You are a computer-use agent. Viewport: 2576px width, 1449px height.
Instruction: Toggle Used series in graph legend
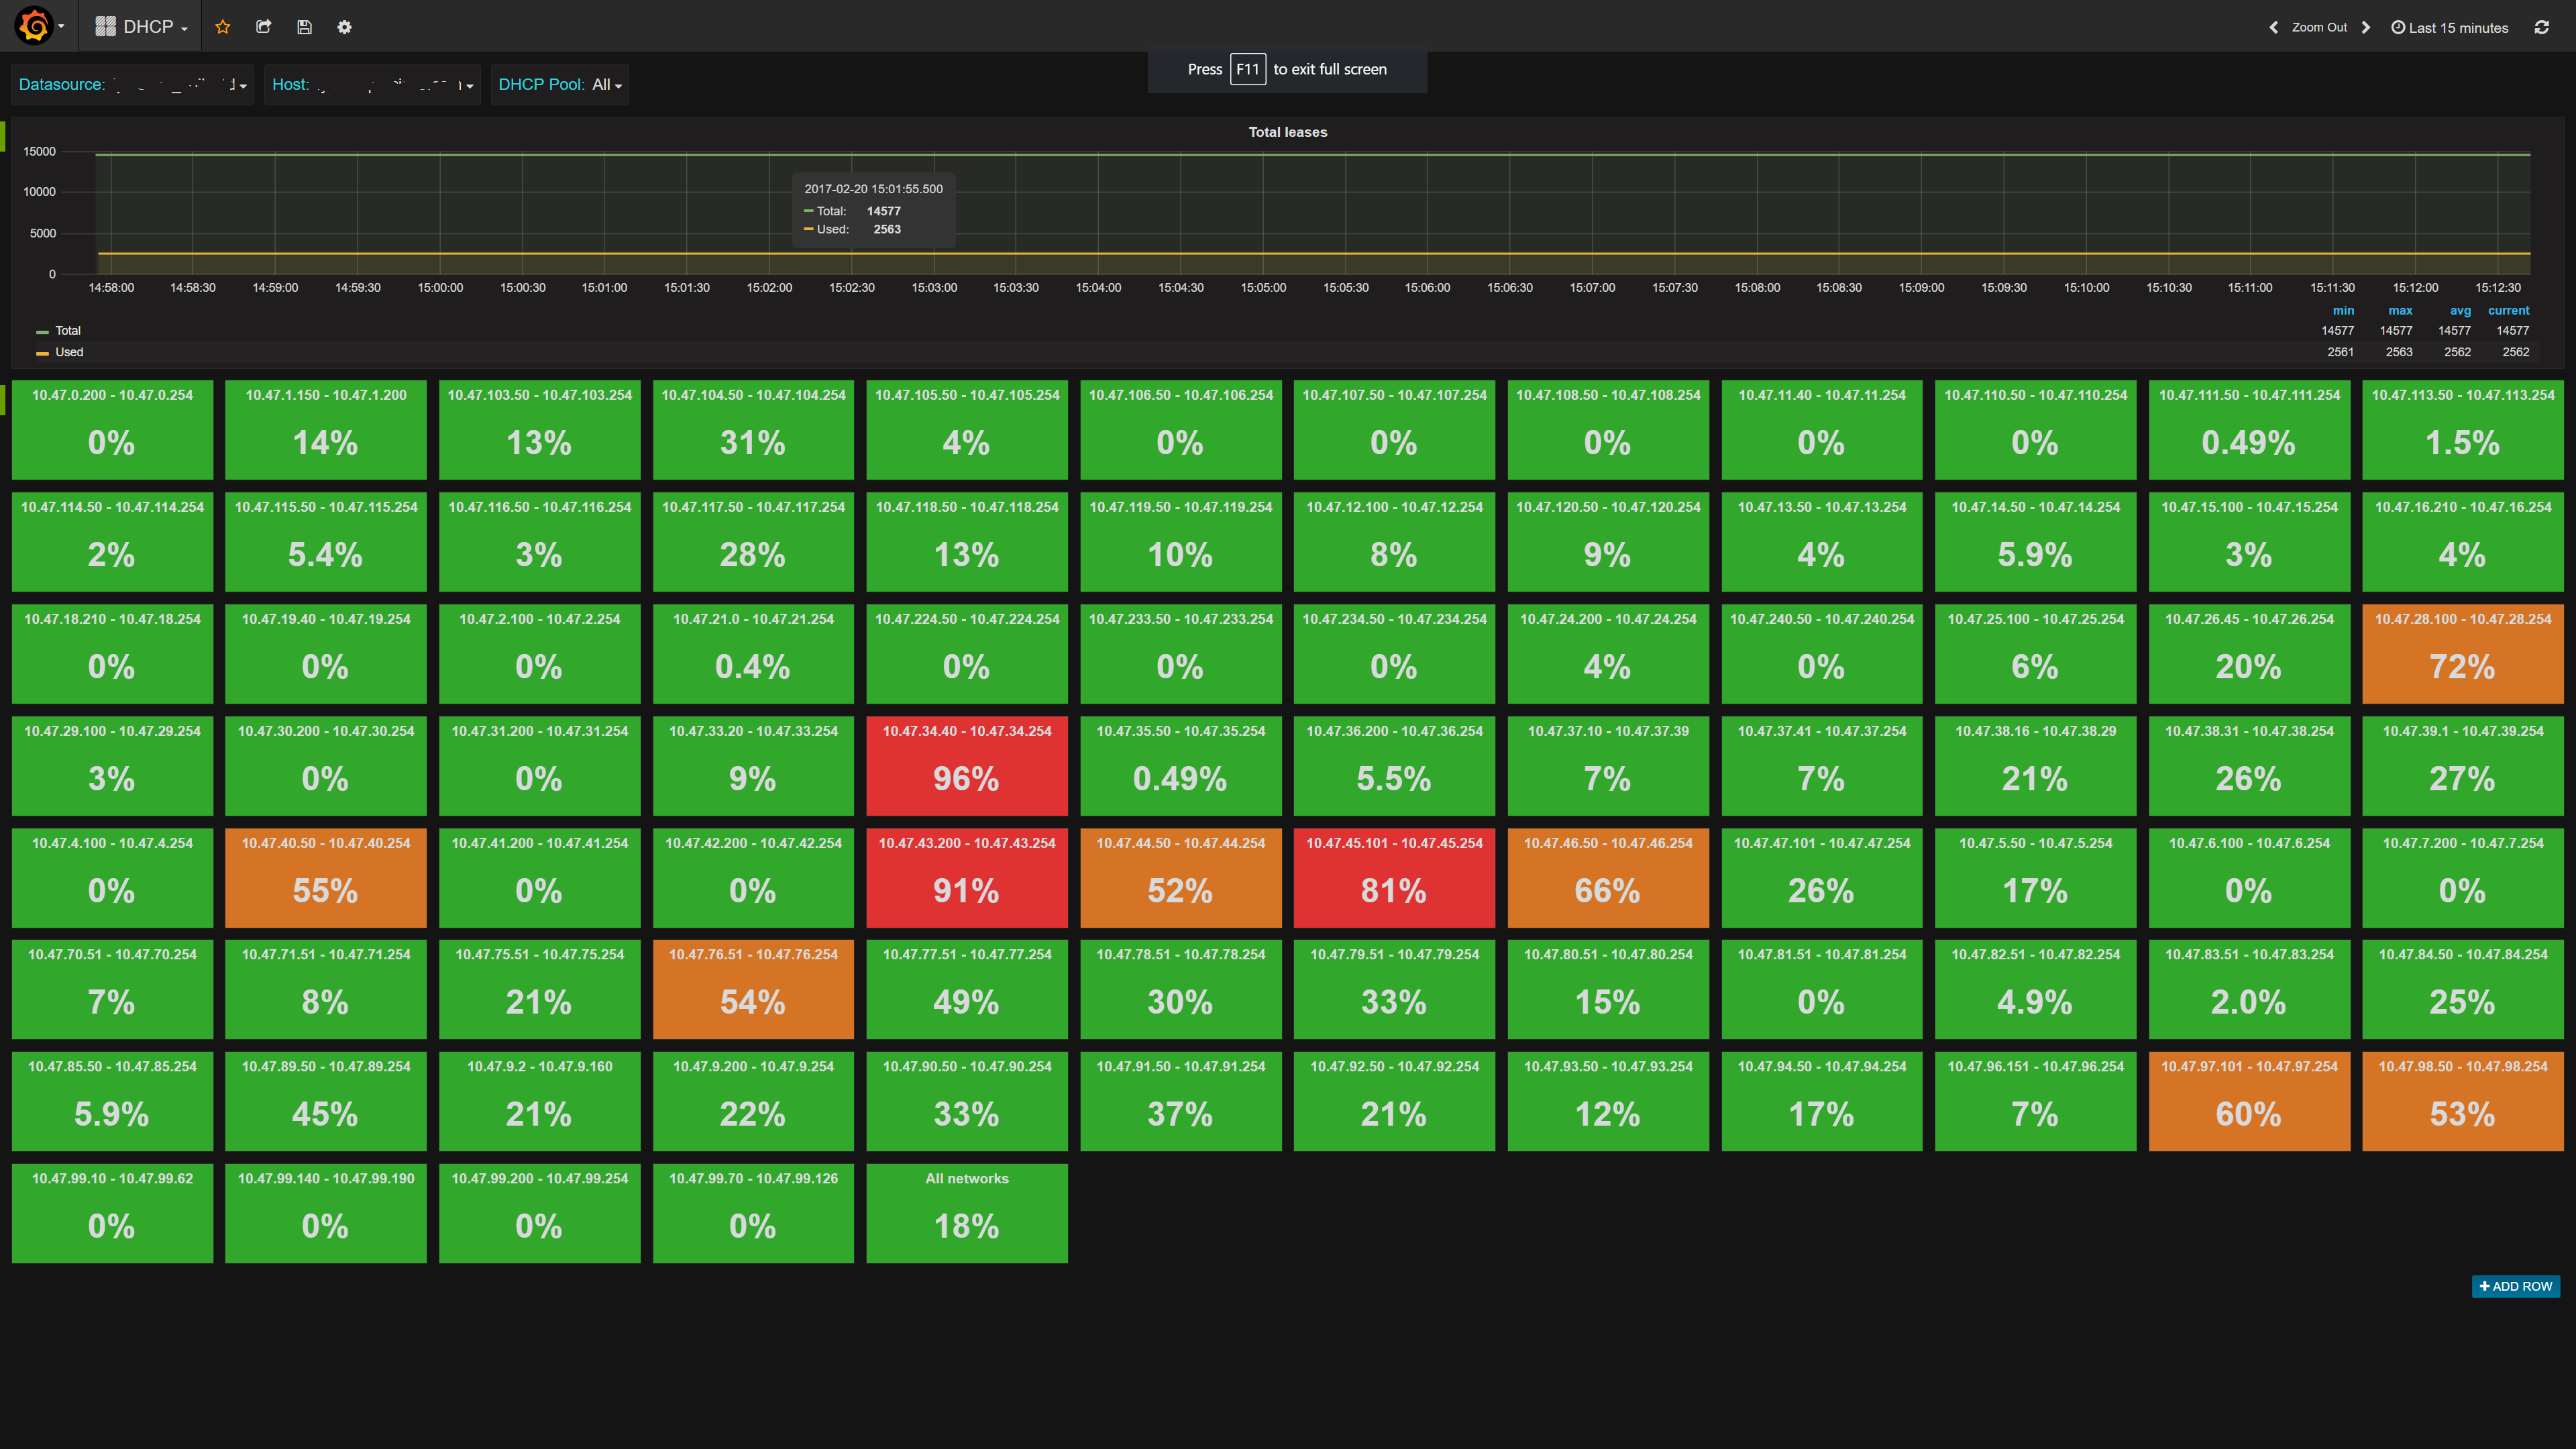(69, 352)
